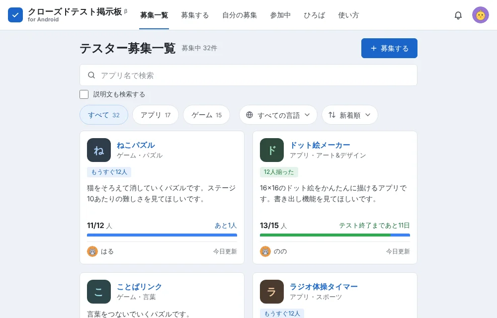This screenshot has height=318, width=497.
Task: Open the 募集する nav tab
Action: (195, 15)
